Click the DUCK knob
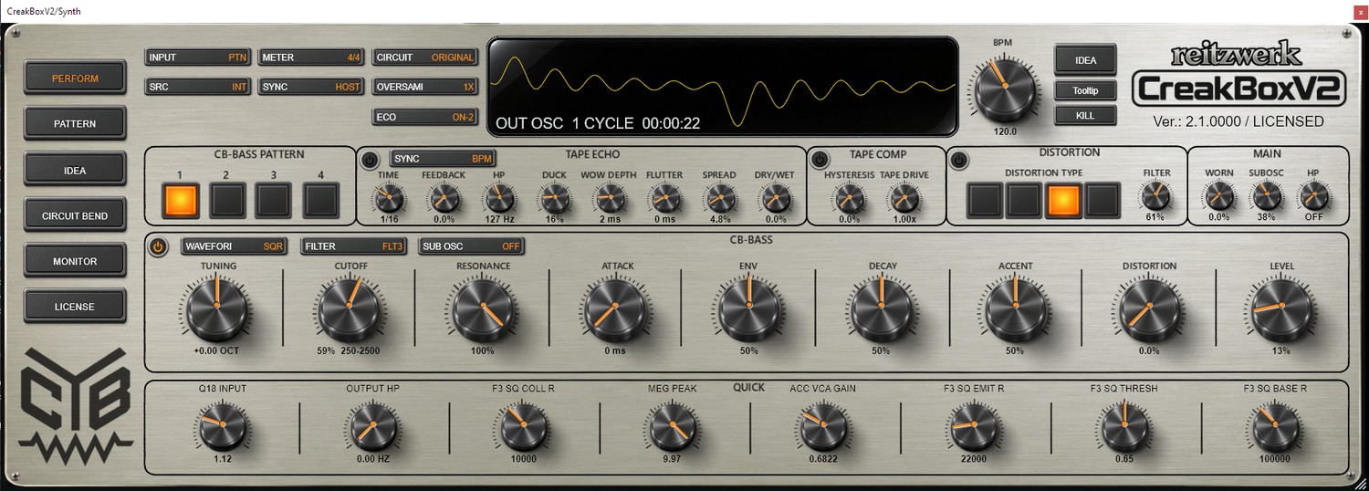This screenshot has width=1369, height=491. click(x=553, y=197)
